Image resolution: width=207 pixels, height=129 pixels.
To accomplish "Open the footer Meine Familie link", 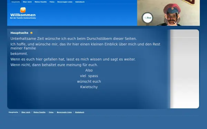I will [x=39, y=112].
